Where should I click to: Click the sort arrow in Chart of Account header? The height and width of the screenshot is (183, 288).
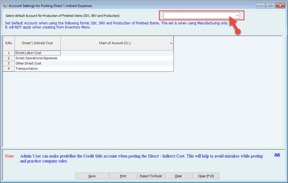point(171,43)
